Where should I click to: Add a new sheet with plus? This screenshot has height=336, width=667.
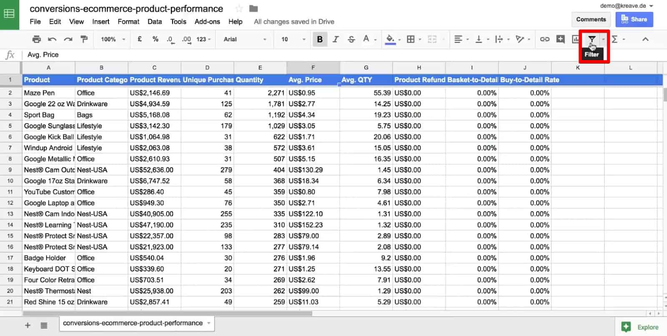coord(28,326)
